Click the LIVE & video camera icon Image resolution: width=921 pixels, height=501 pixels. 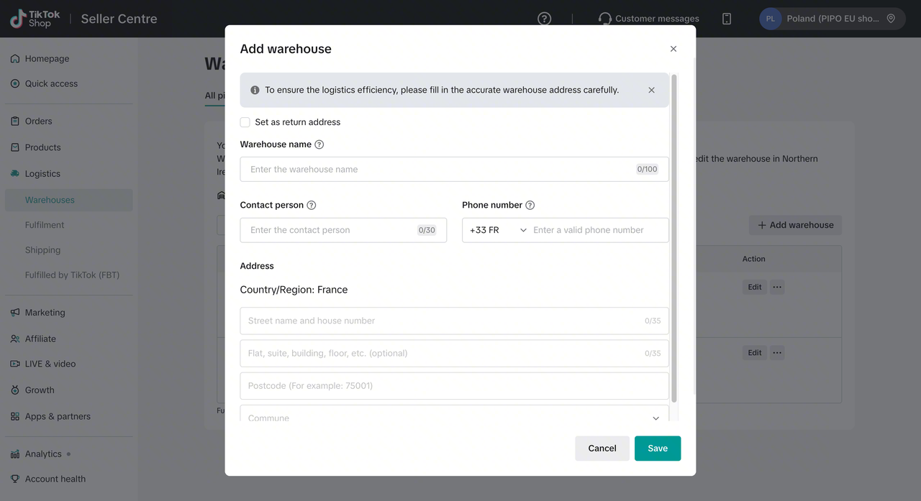pyautogui.click(x=15, y=364)
